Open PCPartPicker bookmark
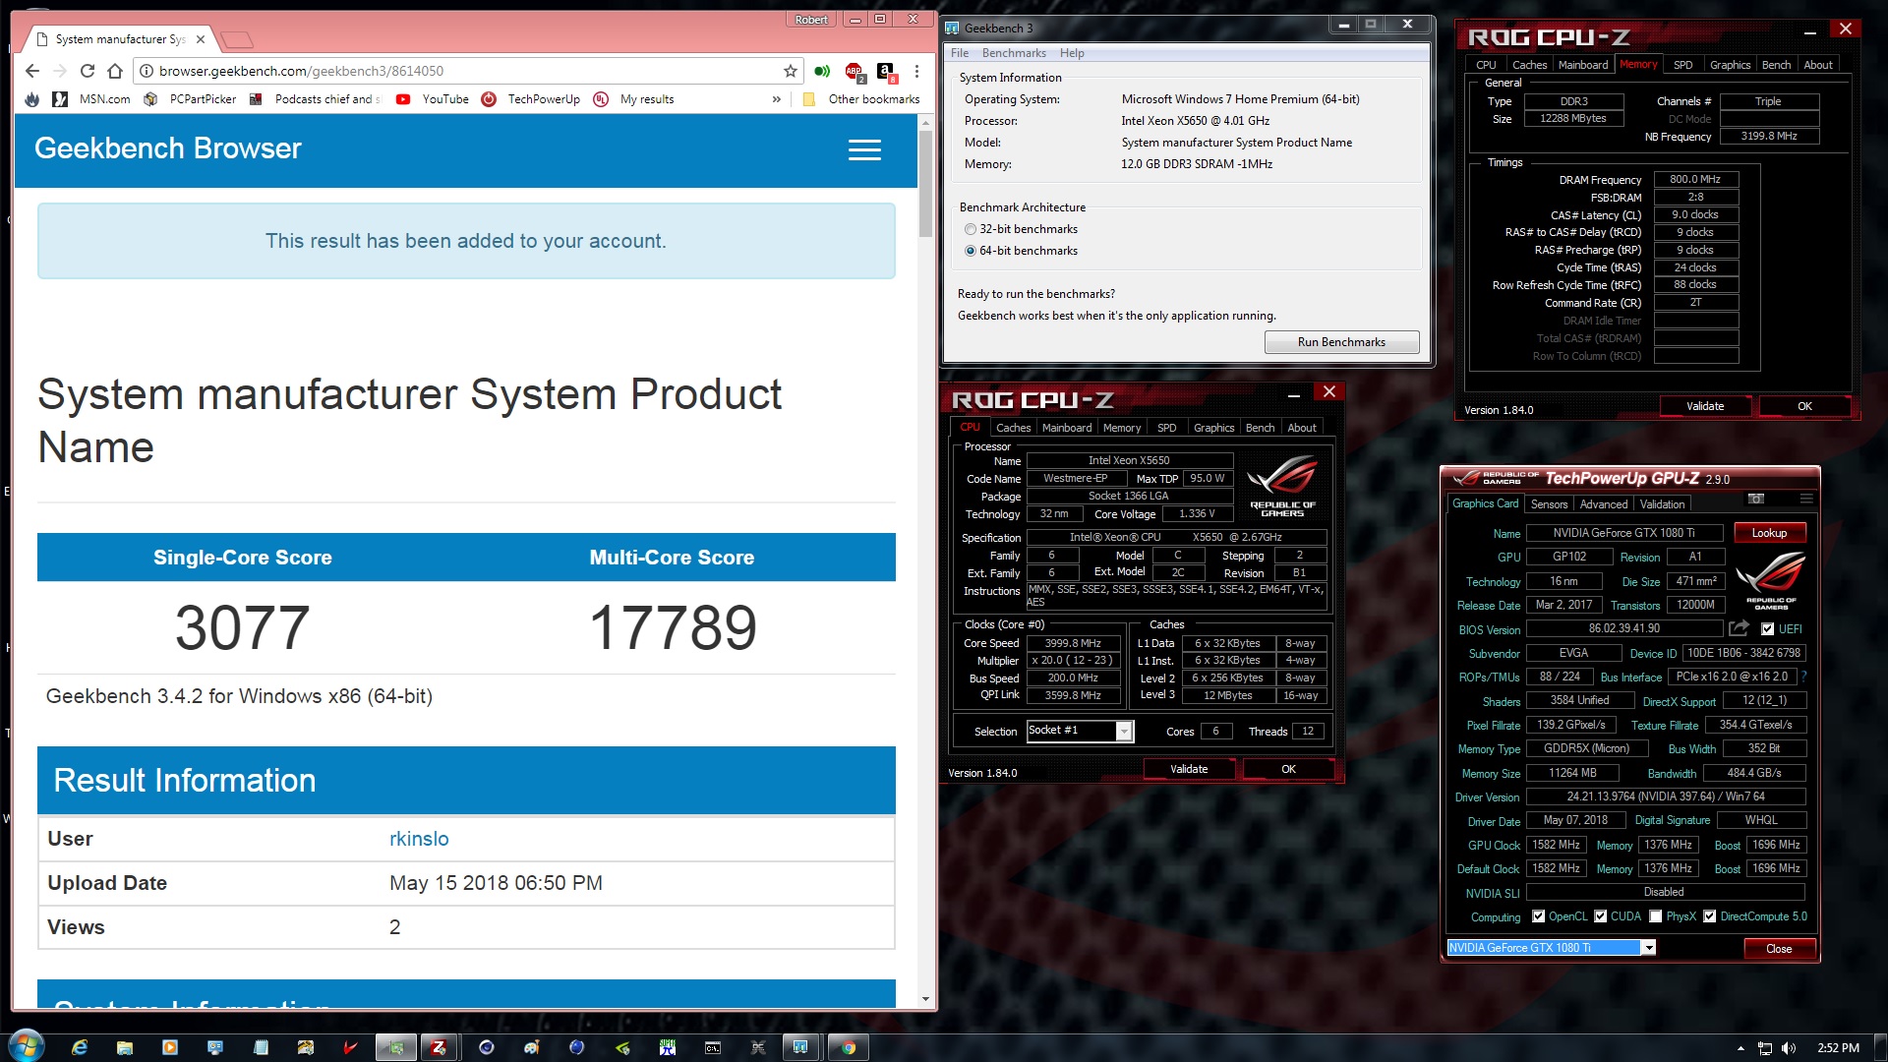This screenshot has height=1062, width=1888. tap(190, 99)
